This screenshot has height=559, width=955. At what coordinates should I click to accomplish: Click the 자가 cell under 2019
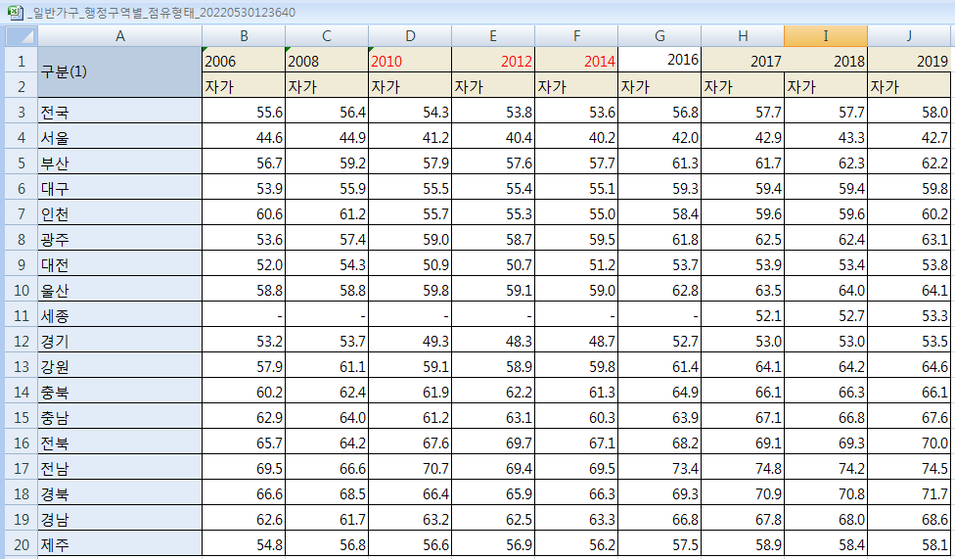coord(909,87)
